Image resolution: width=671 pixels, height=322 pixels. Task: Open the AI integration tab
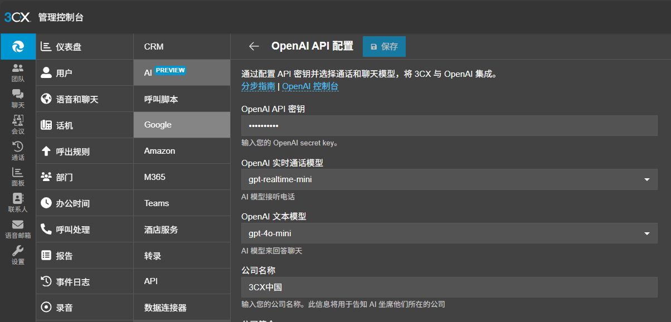182,72
